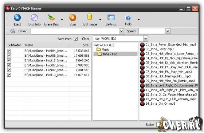204x133 pixels.
Task: Open the Speed dropdown
Action: (168, 31)
